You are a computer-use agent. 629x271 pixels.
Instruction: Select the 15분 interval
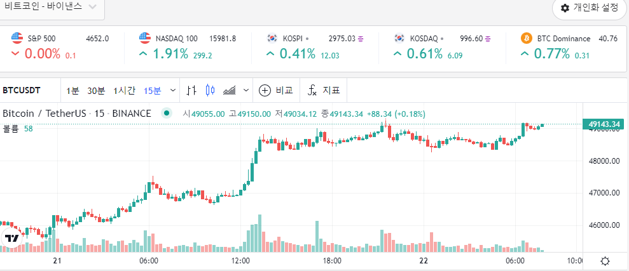[153, 91]
